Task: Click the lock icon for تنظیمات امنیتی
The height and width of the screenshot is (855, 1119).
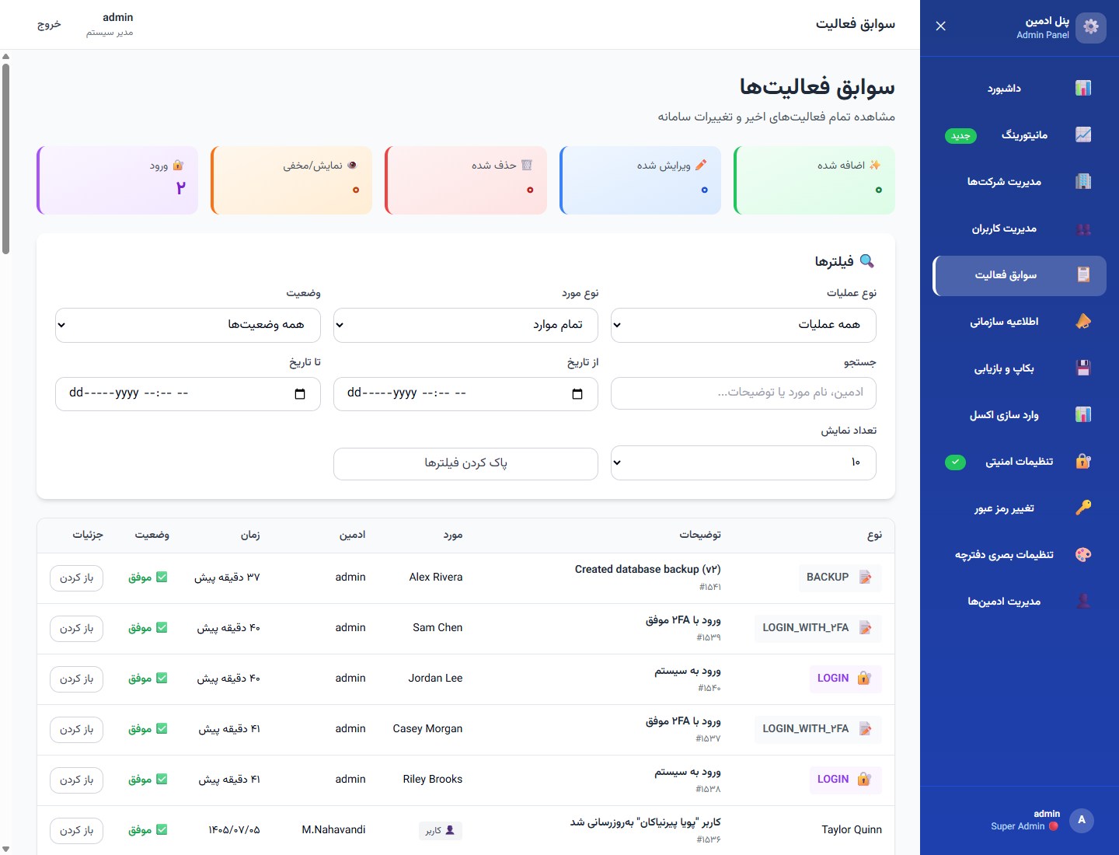Action: tap(1083, 462)
